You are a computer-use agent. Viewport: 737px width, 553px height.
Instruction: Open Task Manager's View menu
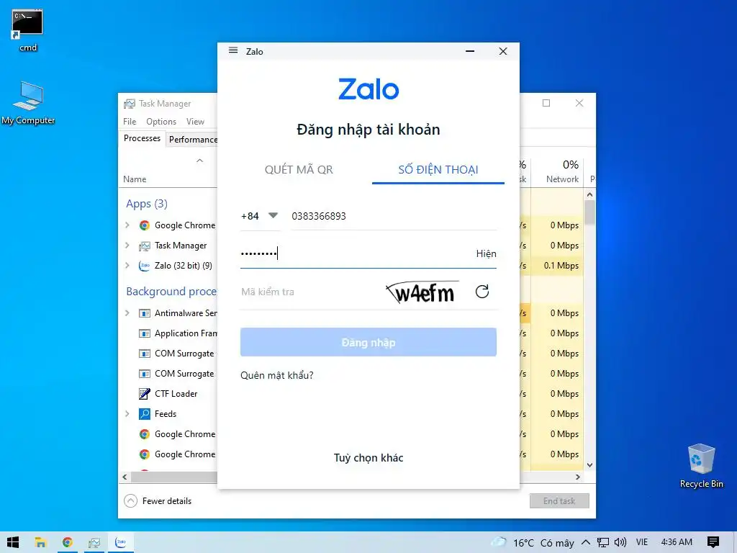[x=195, y=121]
